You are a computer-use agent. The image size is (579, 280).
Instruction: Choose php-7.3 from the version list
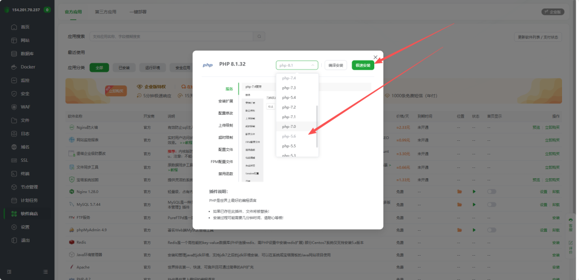[x=289, y=88]
